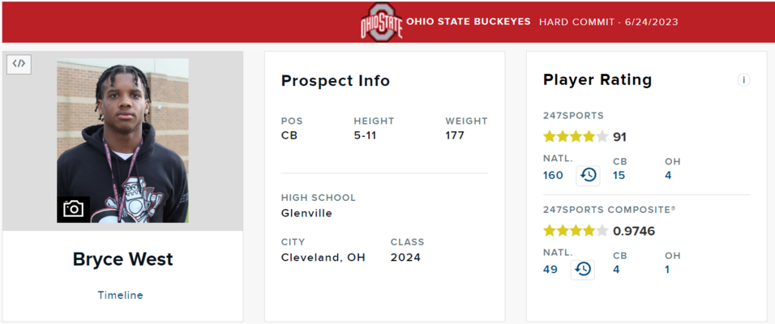Open Composite OH state rank 1

(667, 270)
